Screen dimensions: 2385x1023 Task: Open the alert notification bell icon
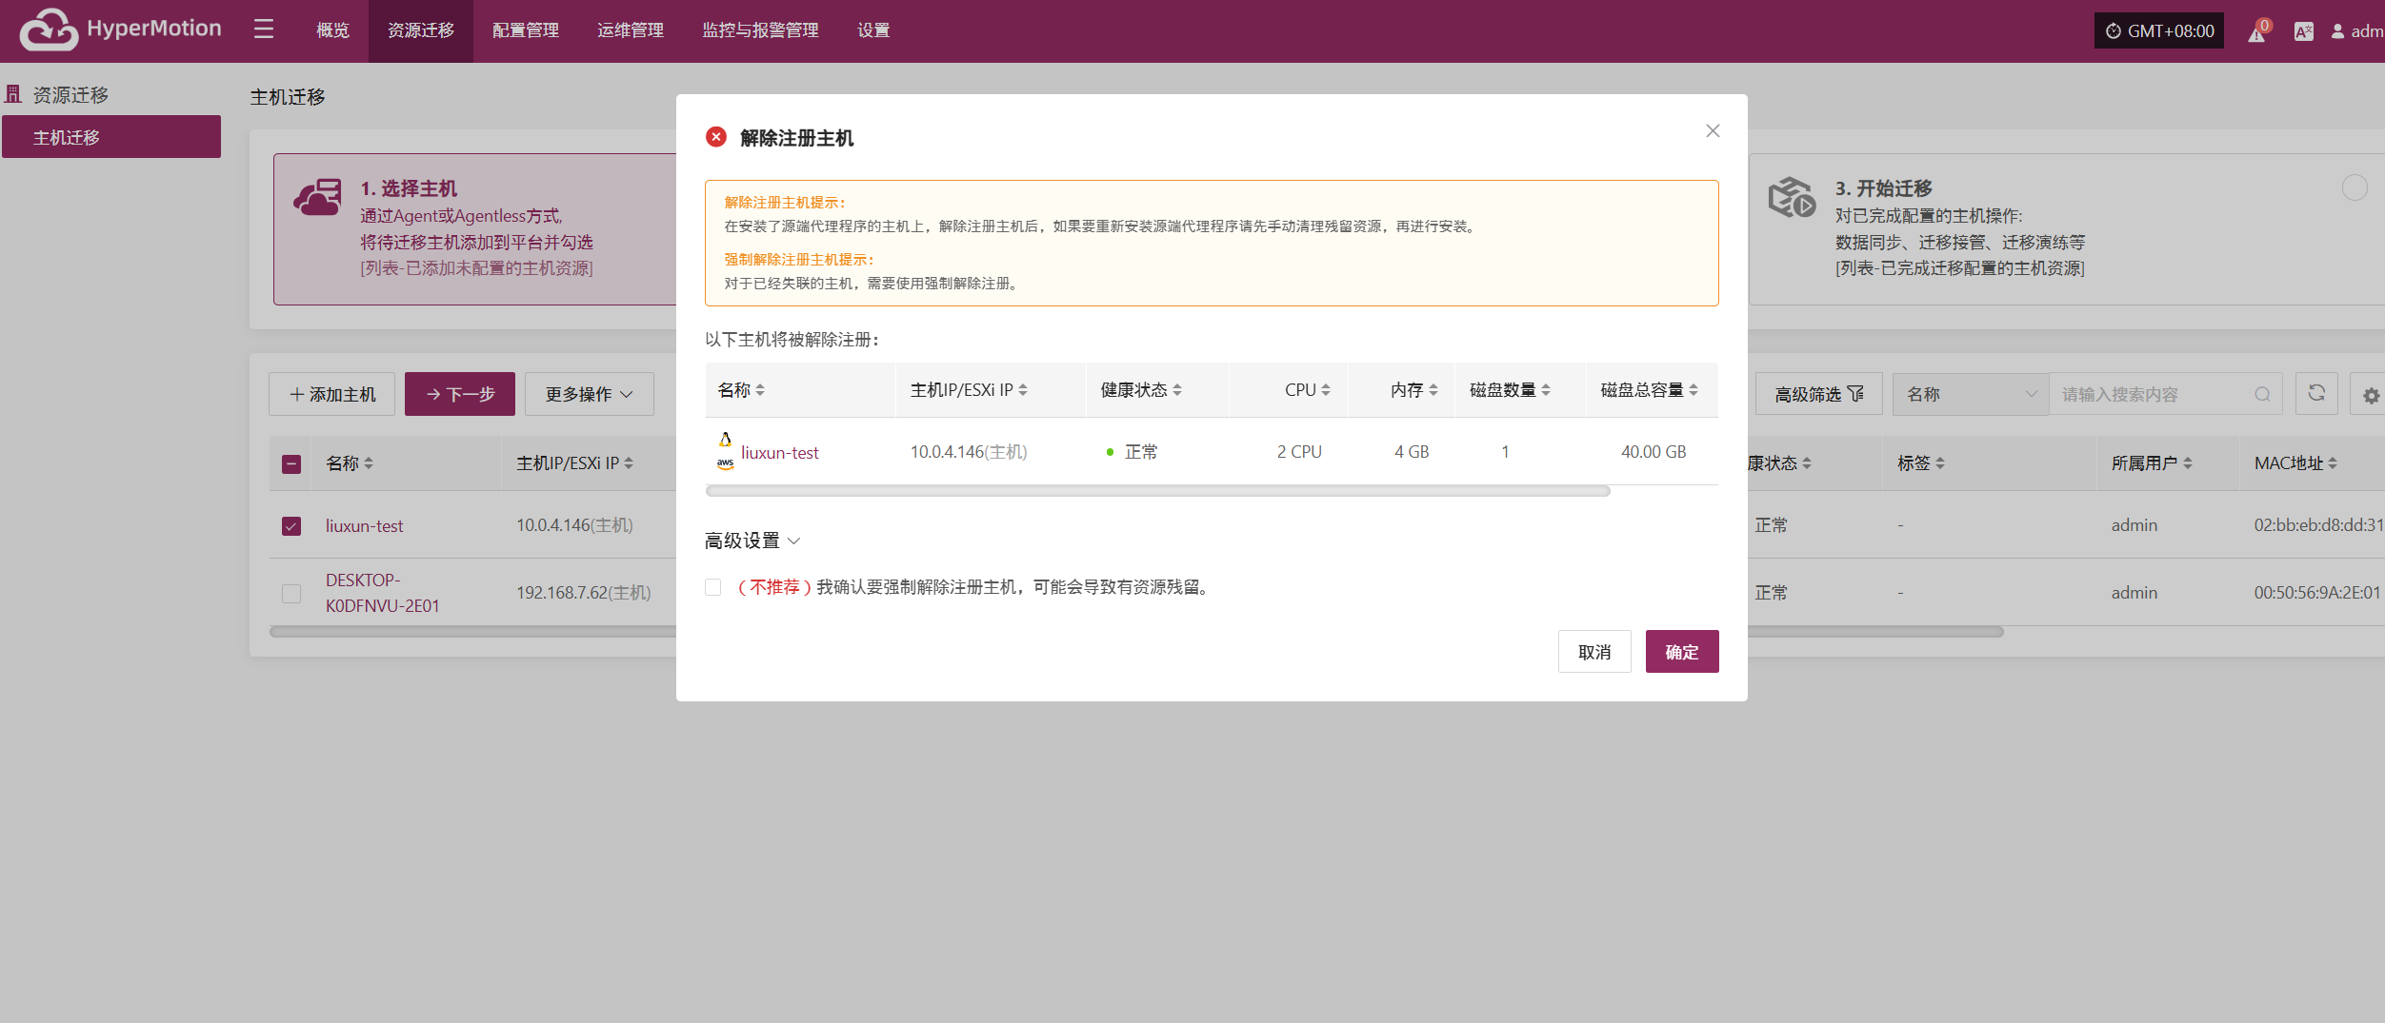2257,32
